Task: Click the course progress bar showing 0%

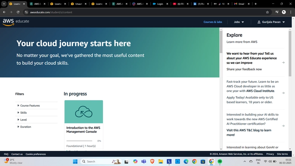Action: (x=79, y=141)
